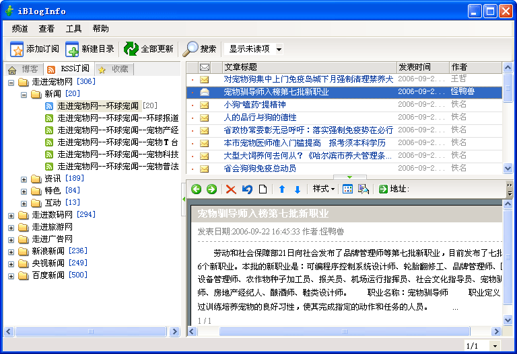Expand the 资讯 folder node
The image size is (517, 354).
pos(24,179)
